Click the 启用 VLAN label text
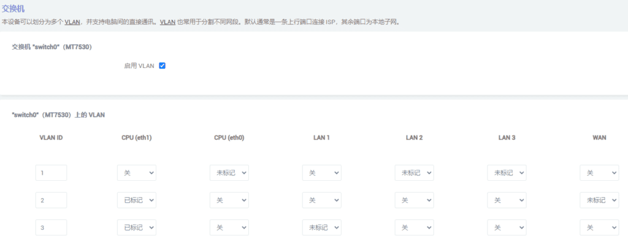 [139, 66]
